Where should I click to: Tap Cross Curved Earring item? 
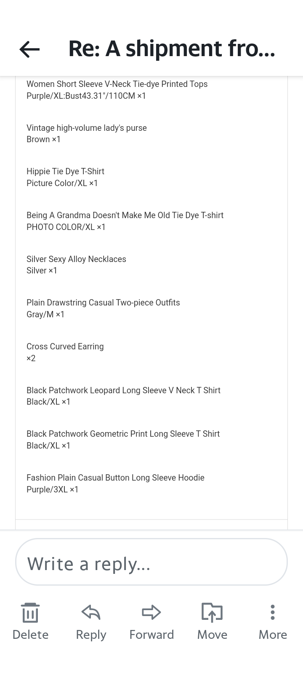(65, 346)
